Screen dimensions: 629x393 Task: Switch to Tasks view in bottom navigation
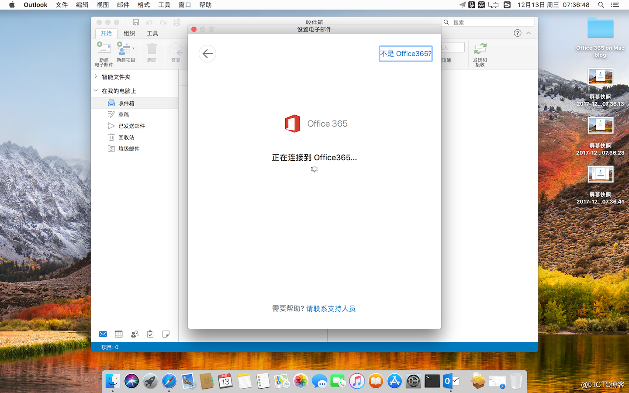click(x=150, y=334)
